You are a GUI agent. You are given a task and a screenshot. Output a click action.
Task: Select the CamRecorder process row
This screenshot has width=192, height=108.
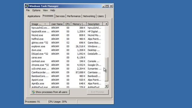(x=67, y=72)
